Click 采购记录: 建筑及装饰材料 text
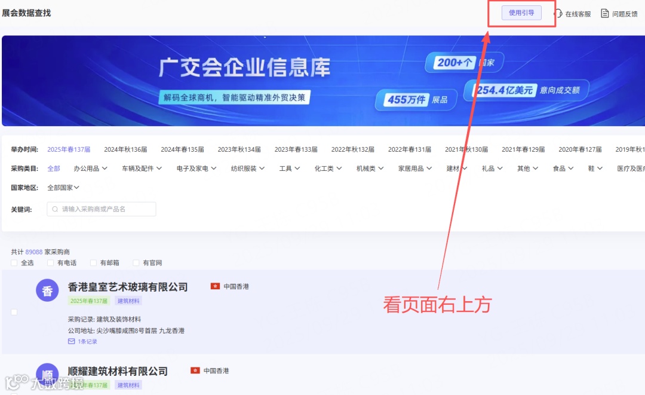 tap(105, 319)
